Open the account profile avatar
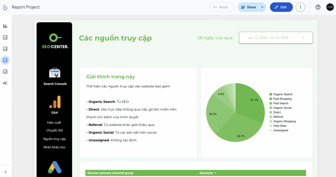The height and width of the screenshot is (177, 336). coord(330,7)
